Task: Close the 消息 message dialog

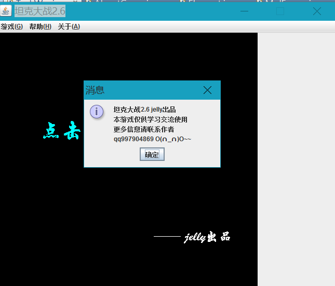Action: click(207, 90)
